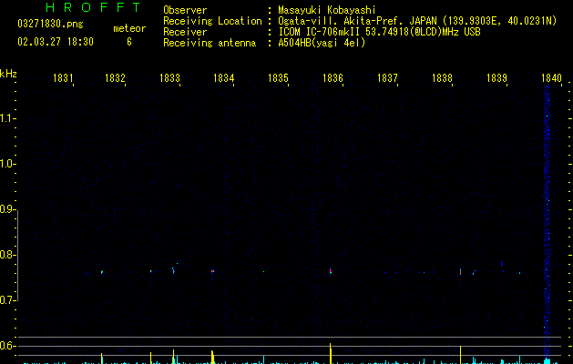Click the HROFFT title text
573x364 pixels.
coord(93,7)
